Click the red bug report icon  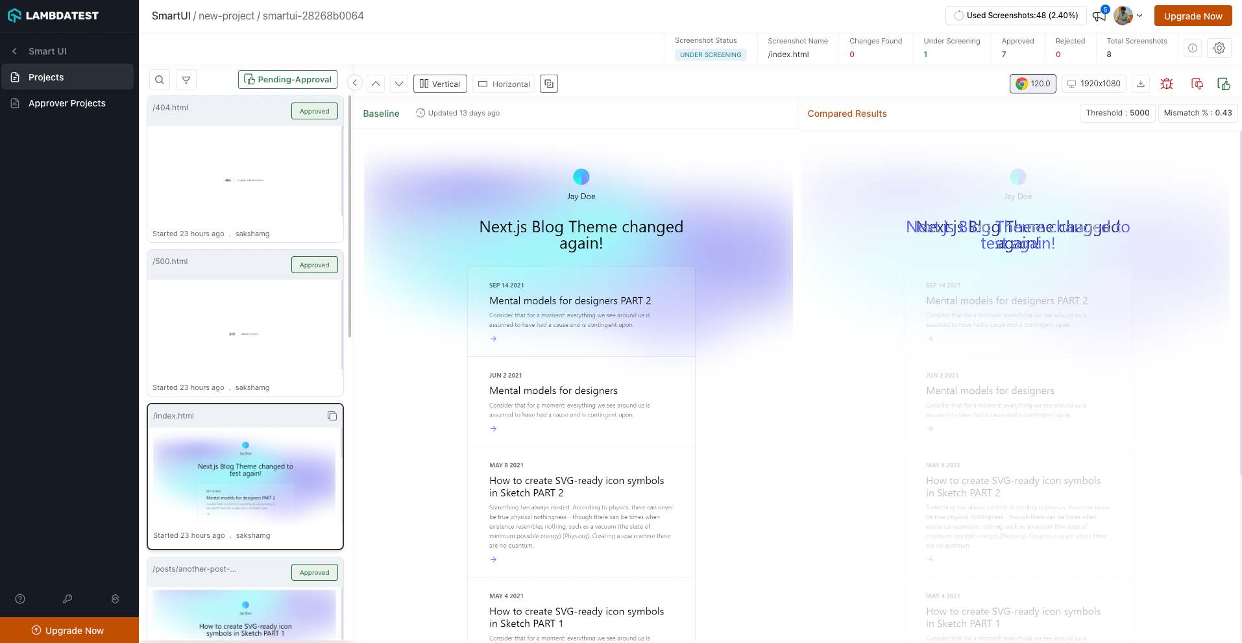[x=1167, y=84]
